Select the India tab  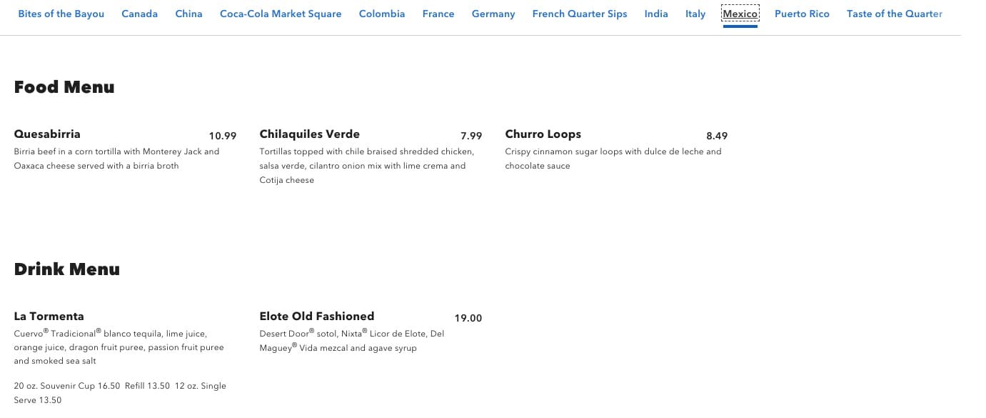(655, 14)
